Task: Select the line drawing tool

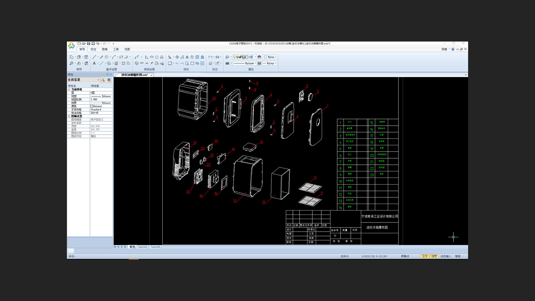Action: [94, 57]
